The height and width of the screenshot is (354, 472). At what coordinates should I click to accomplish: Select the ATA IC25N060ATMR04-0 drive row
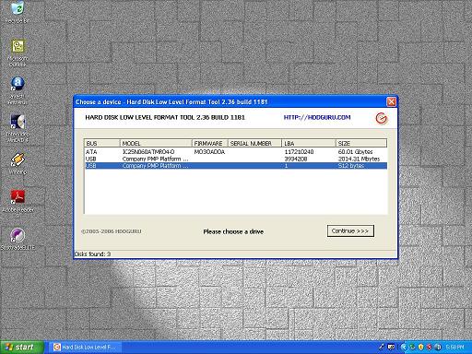coord(236,152)
